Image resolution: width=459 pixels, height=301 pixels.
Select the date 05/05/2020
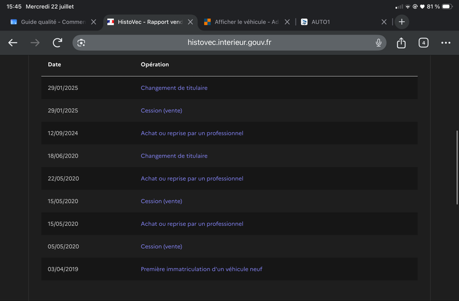coord(63,247)
